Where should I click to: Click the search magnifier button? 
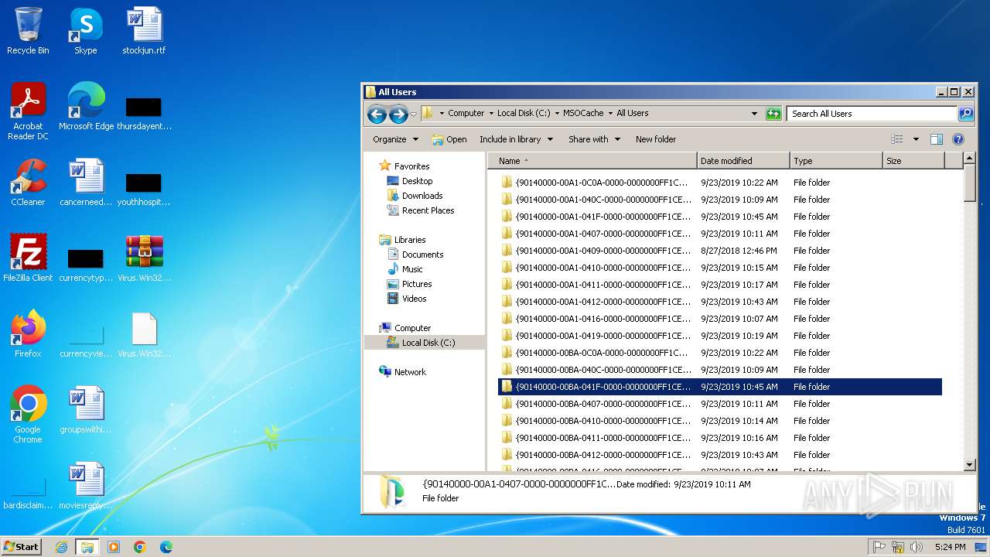[x=966, y=114]
